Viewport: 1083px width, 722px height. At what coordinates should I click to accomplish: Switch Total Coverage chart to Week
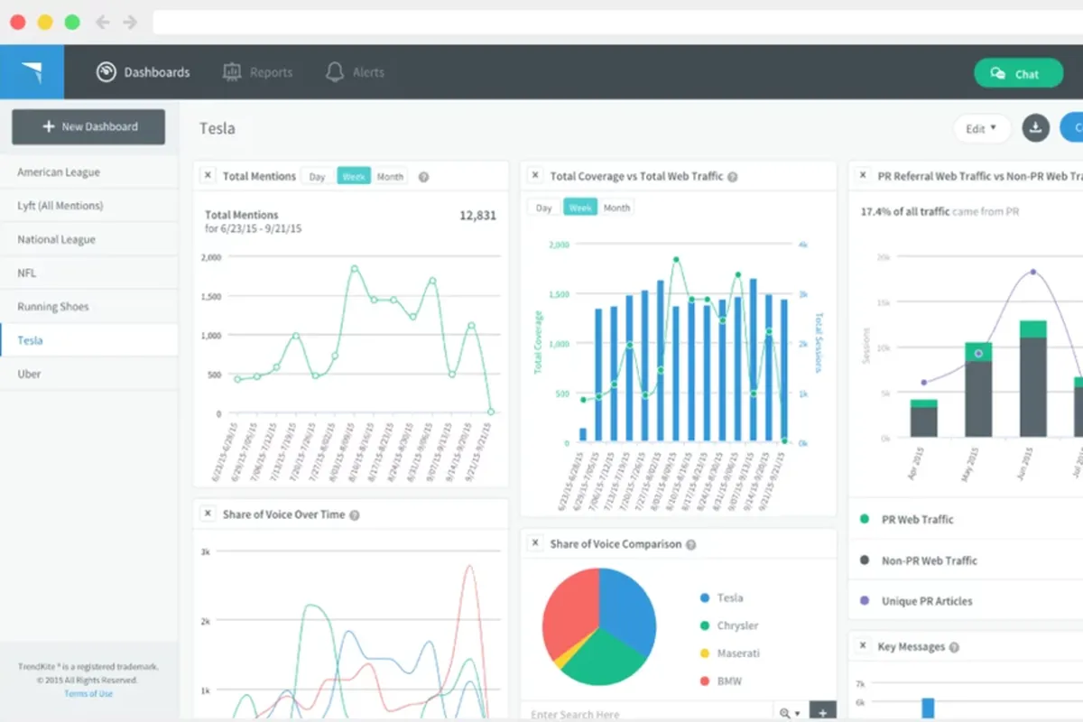click(x=580, y=208)
